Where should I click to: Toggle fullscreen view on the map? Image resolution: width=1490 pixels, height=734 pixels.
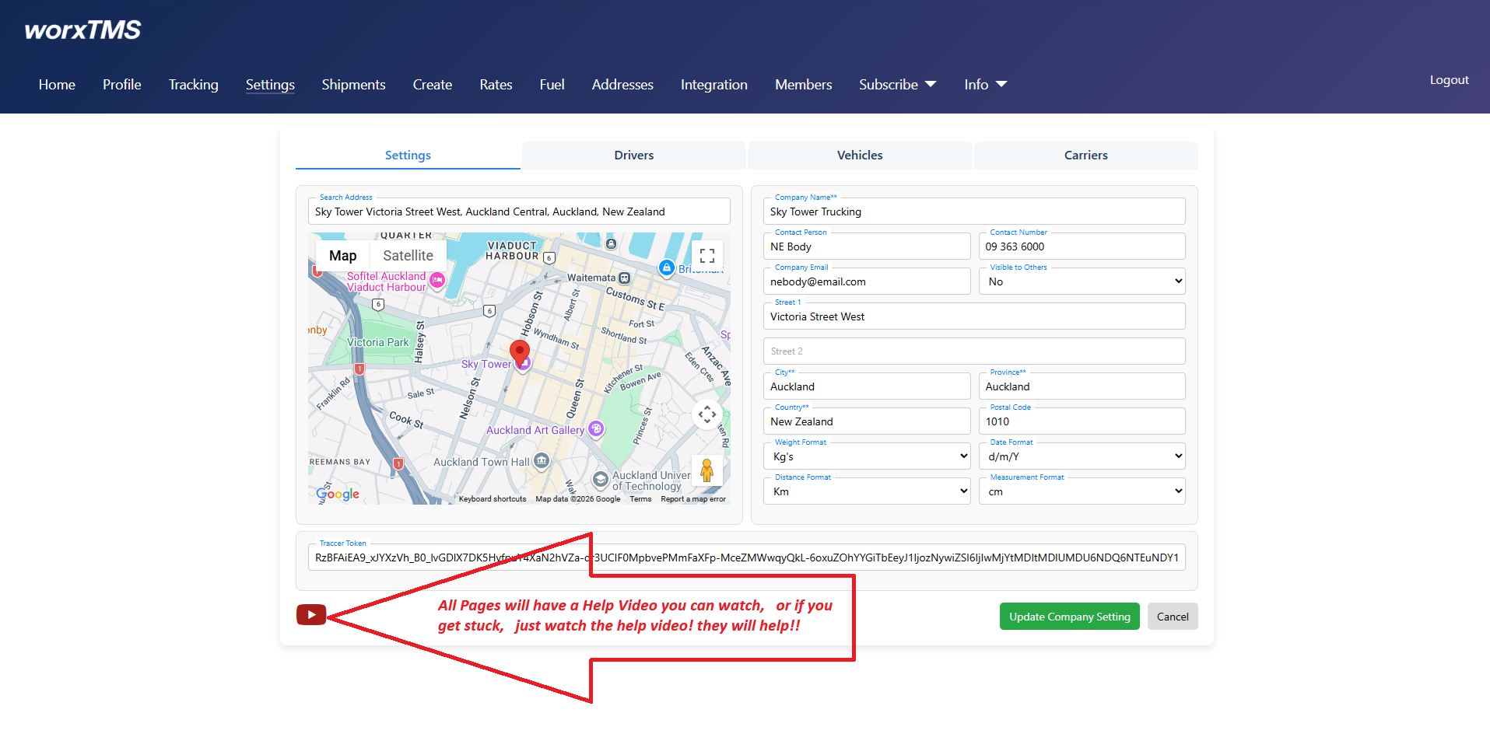coord(706,256)
